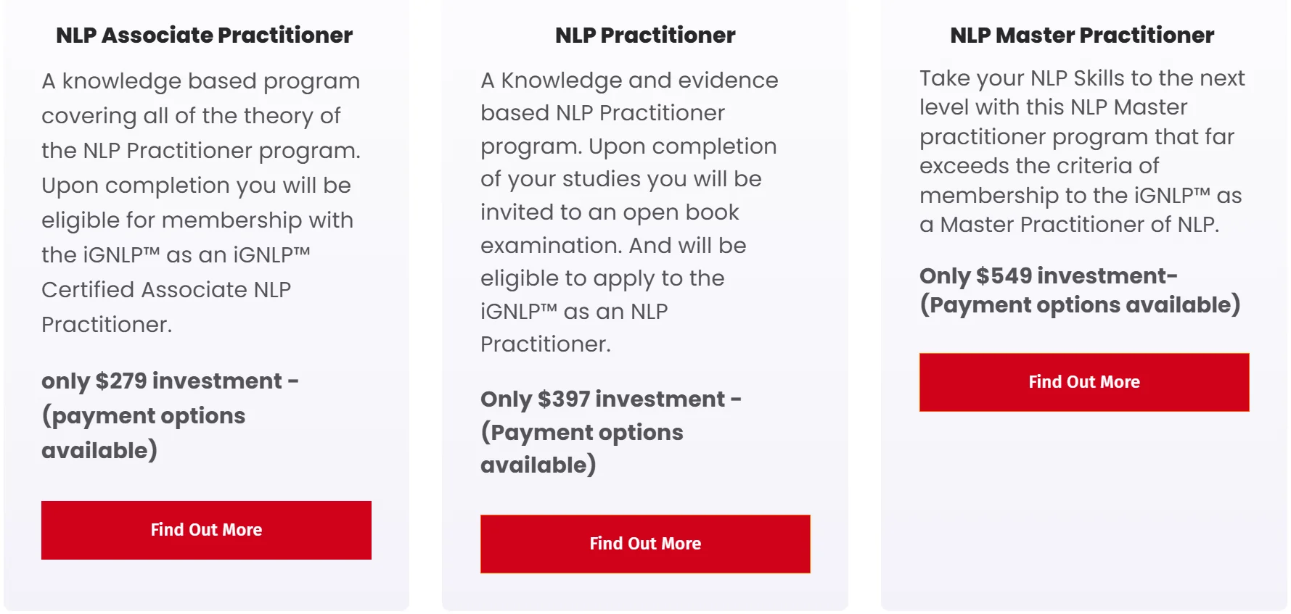Click the NLP Master Practitioner heading
This screenshot has width=1291, height=614.
(1082, 36)
